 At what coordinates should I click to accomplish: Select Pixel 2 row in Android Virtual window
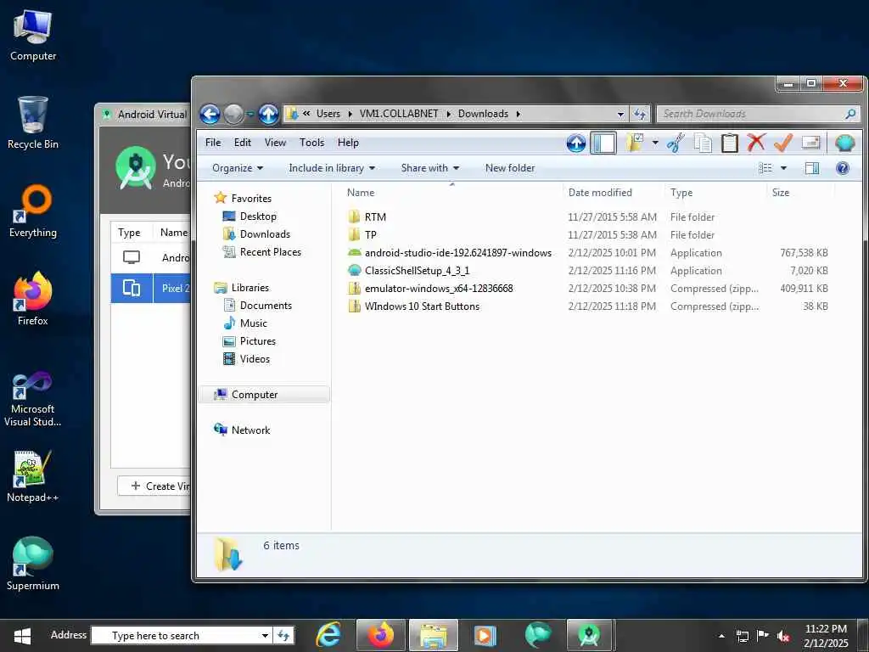151,289
